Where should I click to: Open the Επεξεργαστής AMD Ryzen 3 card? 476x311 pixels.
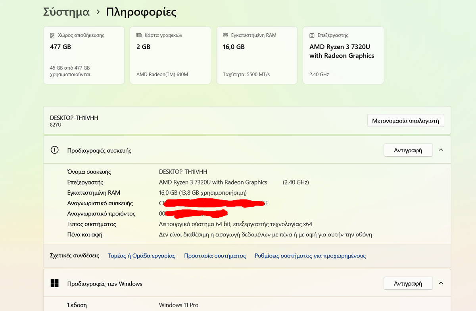pos(343,55)
